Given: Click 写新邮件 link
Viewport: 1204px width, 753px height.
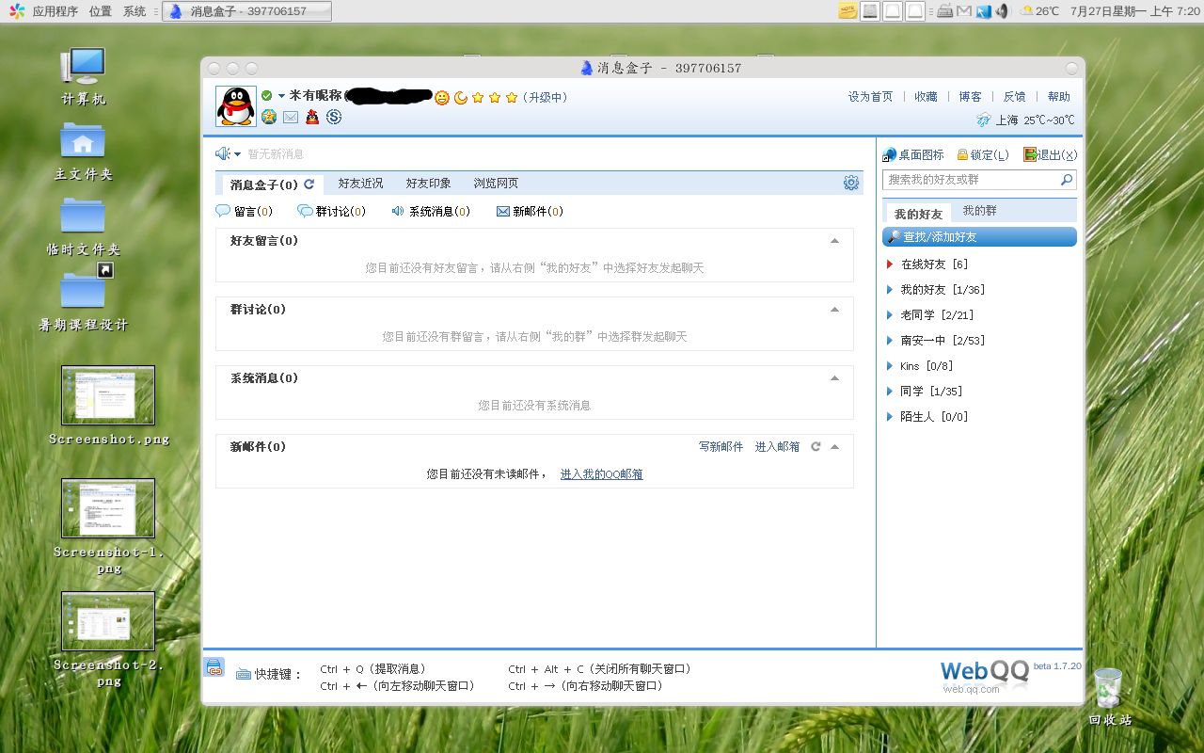Looking at the screenshot, I should (x=721, y=447).
